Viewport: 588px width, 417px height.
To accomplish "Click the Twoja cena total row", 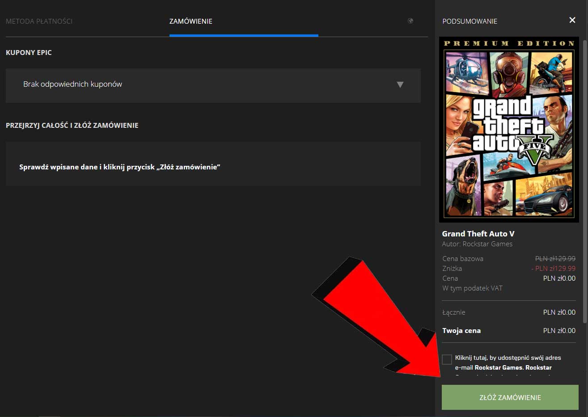I will point(508,331).
